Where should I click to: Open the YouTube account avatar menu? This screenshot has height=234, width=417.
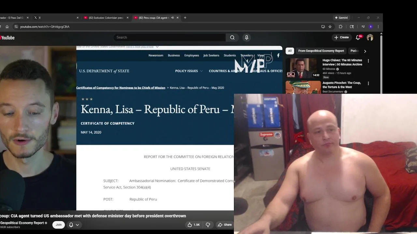click(370, 37)
